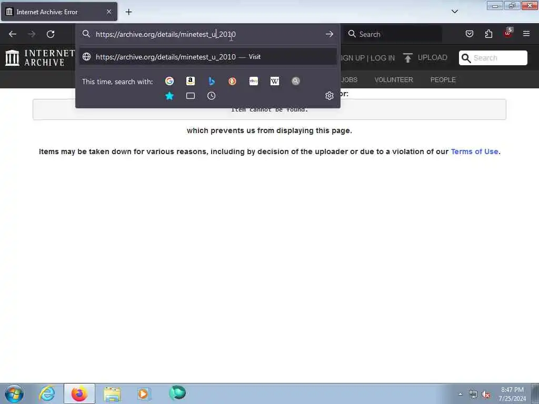Click the UPLOAD link text
Image resolution: width=539 pixels, height=404 pixels.
(x=433, y=58)
